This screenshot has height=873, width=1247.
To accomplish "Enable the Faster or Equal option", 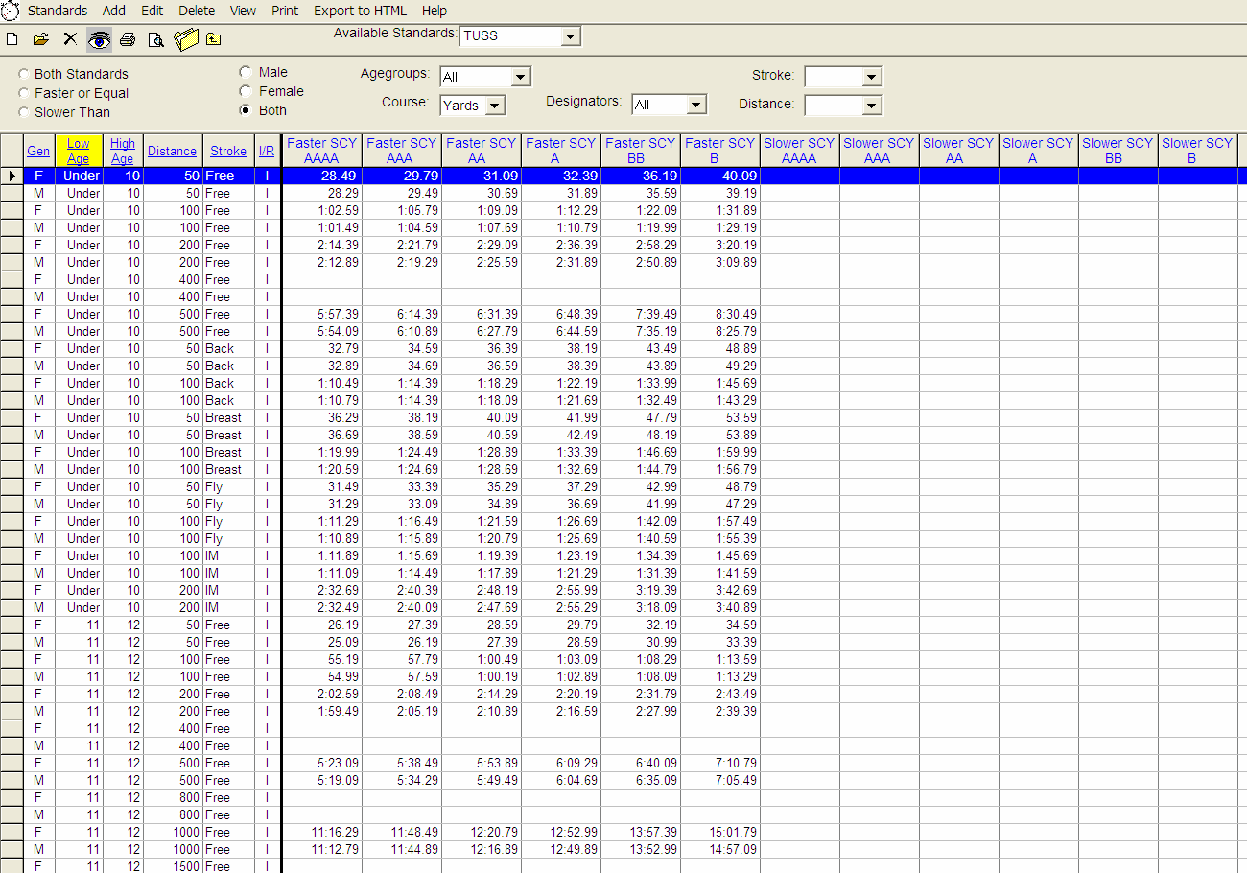I will (x=22, y=92).
